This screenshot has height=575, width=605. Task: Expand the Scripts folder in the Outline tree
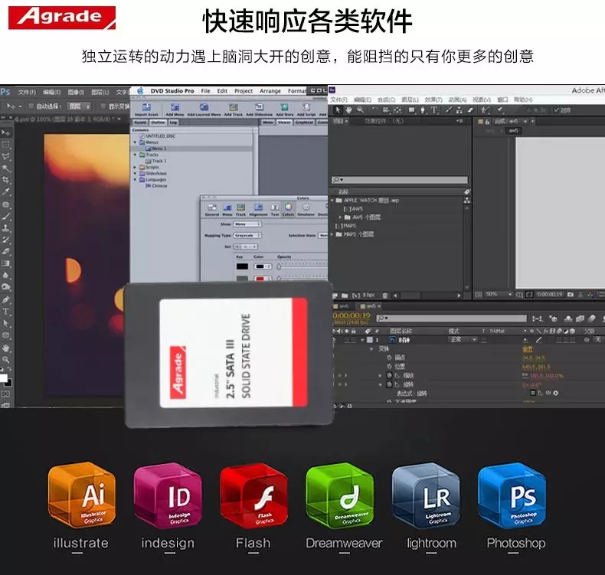(x=136, y=167)
